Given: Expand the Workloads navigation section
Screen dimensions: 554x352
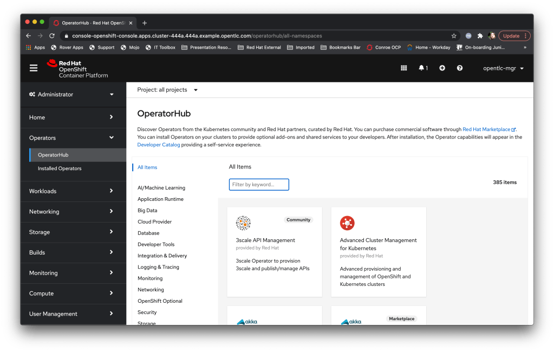Looking at the screenshot, I should pyautogui.click(x=71, y=191).
